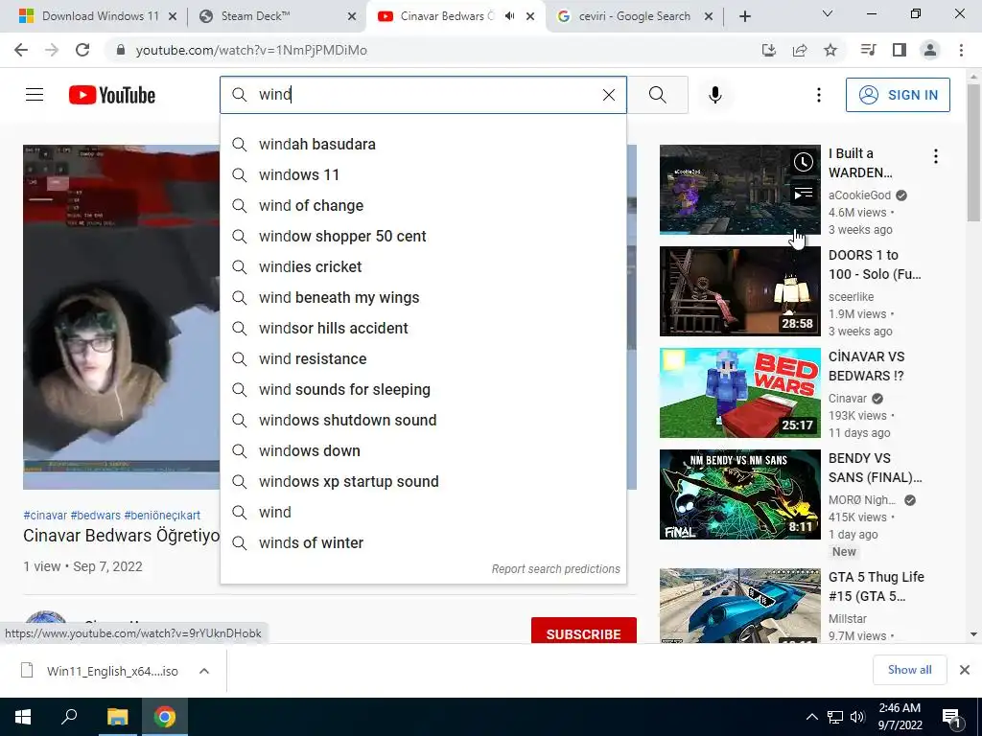Choose 'windows xp startup sound' suggestion

(423, 481)
